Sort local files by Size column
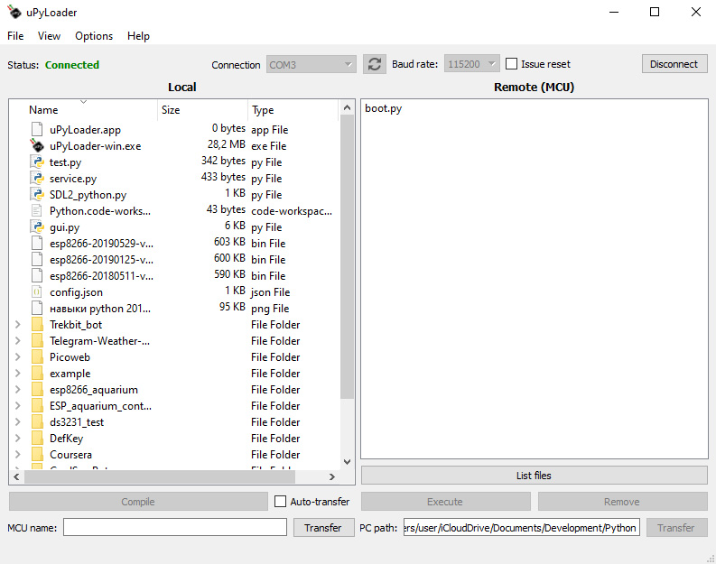The height and width of the screenshot is (564, 716). click(x=203, y=110)
